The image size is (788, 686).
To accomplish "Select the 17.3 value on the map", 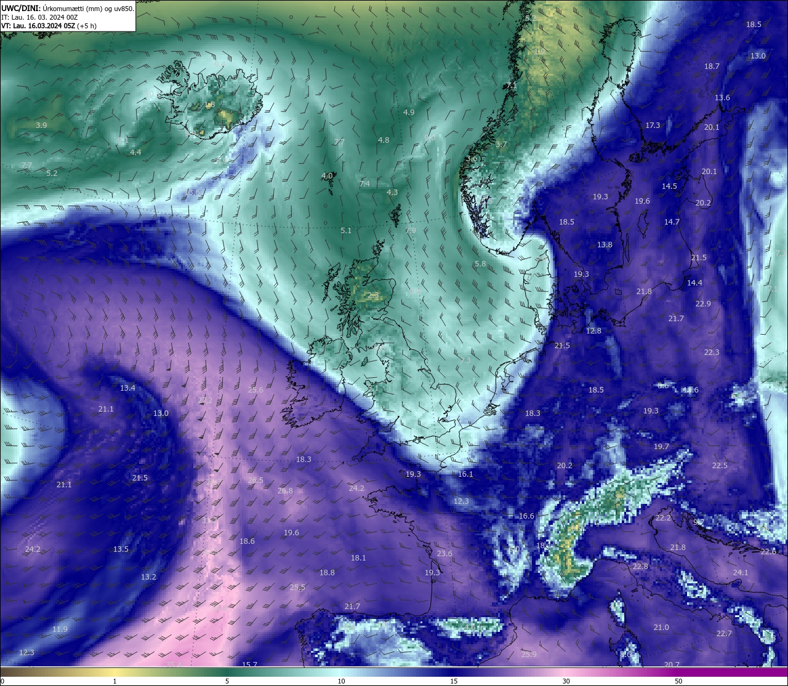I will pyautogui.click(x=653, y=126).
